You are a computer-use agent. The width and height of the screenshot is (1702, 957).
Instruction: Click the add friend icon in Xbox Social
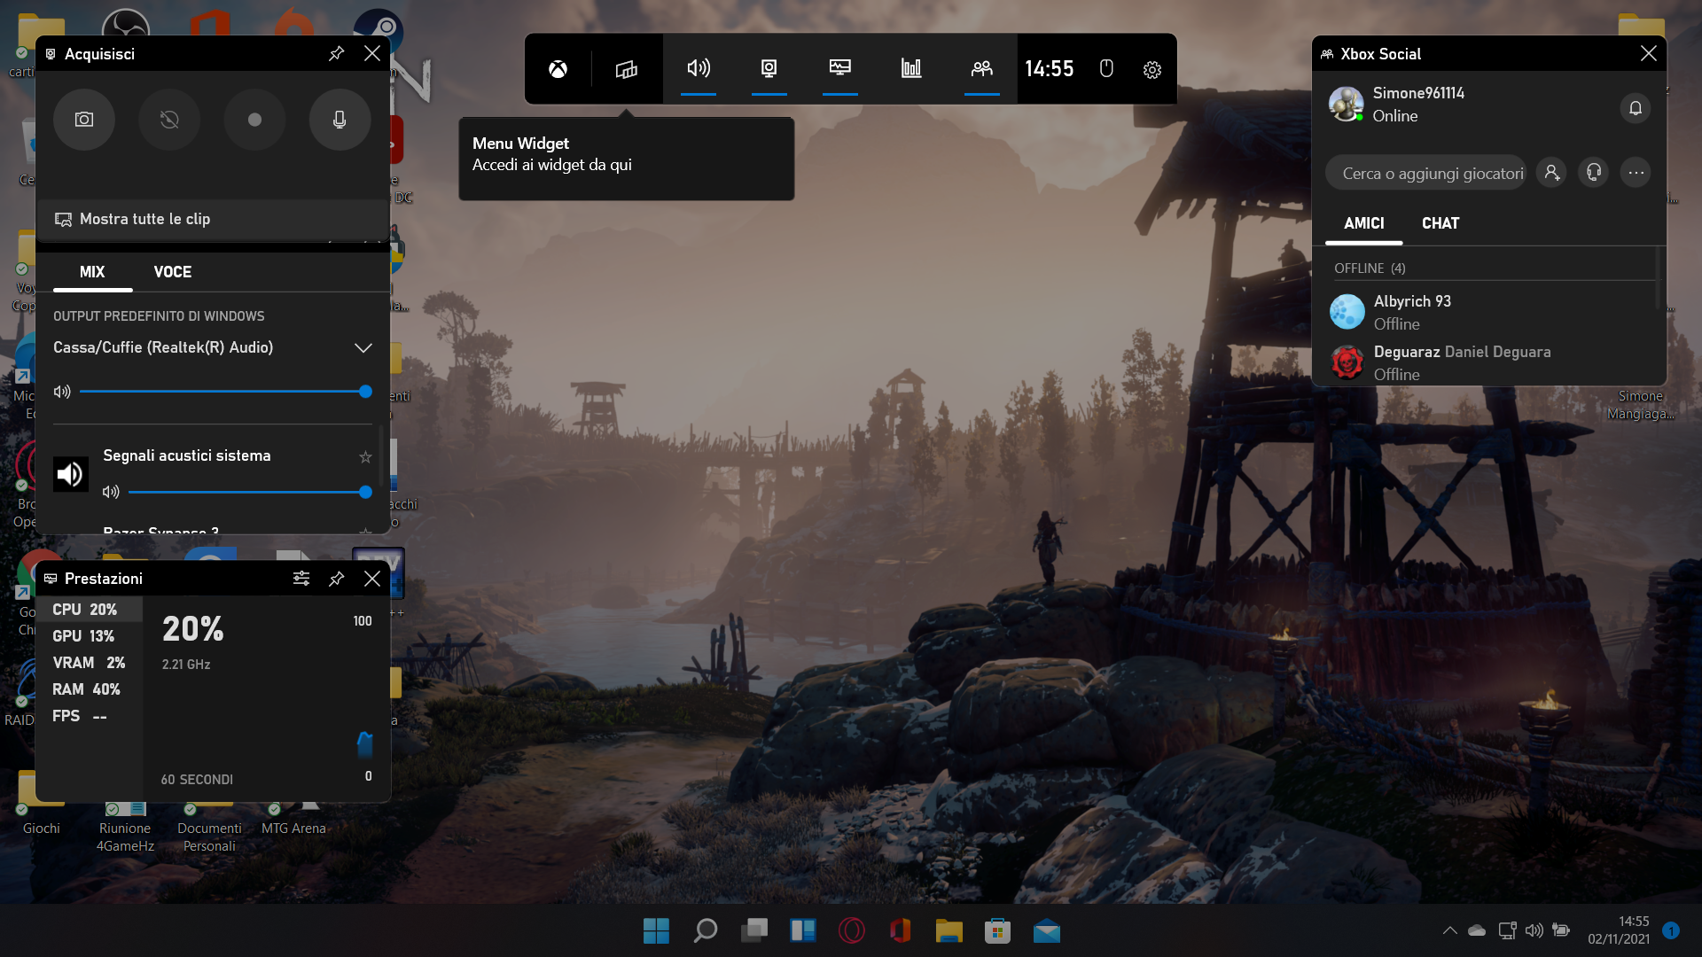[x=1551, y=173]
